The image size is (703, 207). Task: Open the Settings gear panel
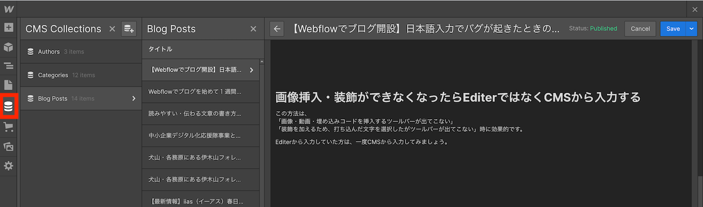pyautogui.click(x=8, y=165)
